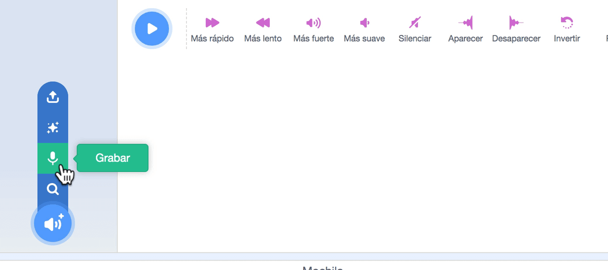Click the Silenciar crossed-out speaker icon
The image size is (608, 270).
coord(415,22)
